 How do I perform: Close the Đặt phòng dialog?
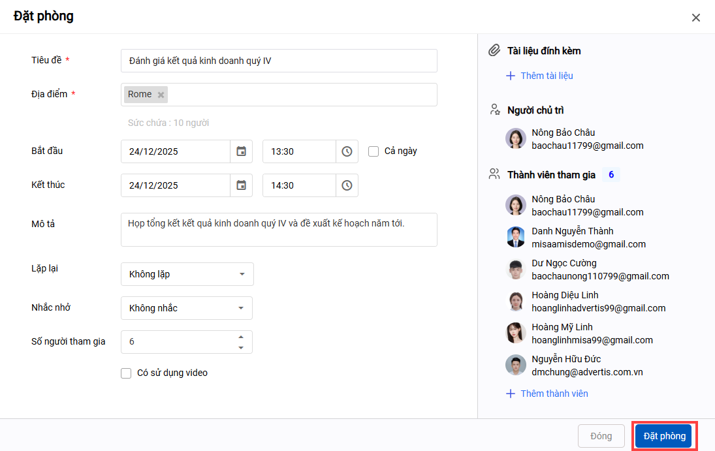[x=696, y=18]
